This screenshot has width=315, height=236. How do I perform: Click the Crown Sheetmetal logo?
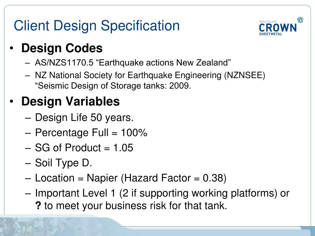tap(281, 26)
